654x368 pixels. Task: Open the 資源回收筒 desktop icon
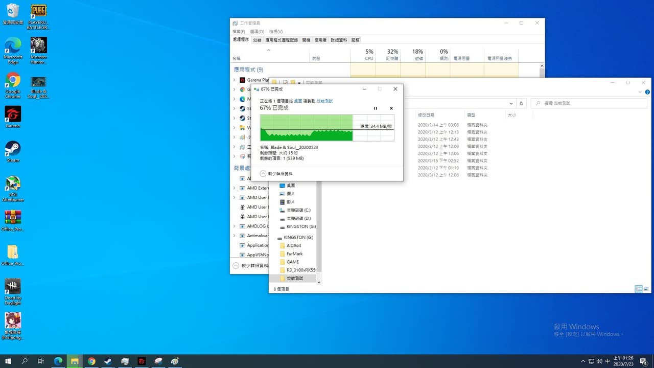13,14
